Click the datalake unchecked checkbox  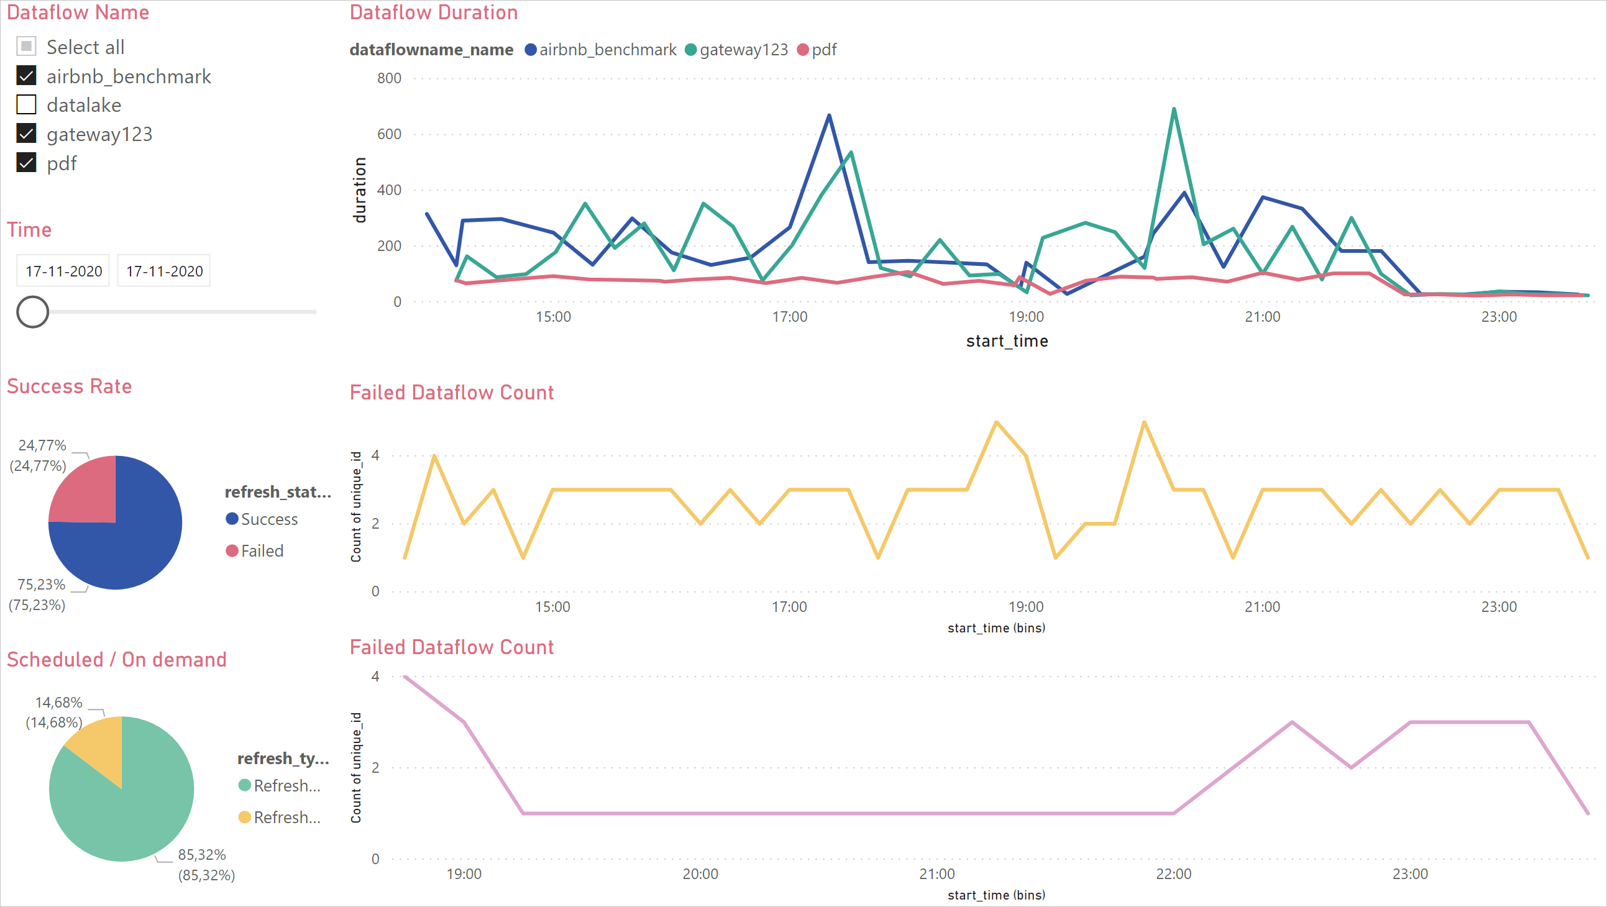(27, 104)
